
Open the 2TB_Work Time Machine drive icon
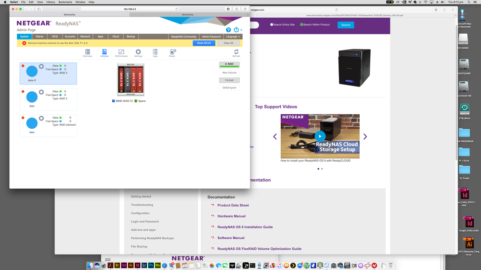coord(464,109)
